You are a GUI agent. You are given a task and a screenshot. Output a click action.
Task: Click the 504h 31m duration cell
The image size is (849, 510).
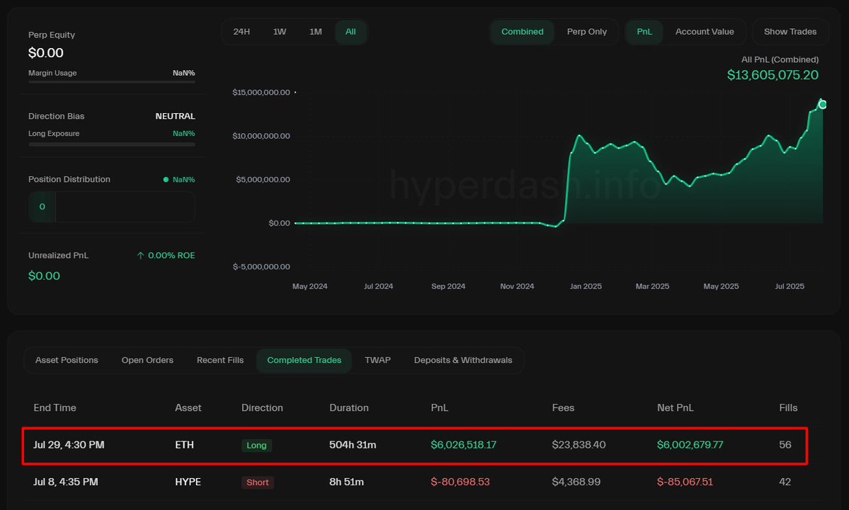coord(353,444)
